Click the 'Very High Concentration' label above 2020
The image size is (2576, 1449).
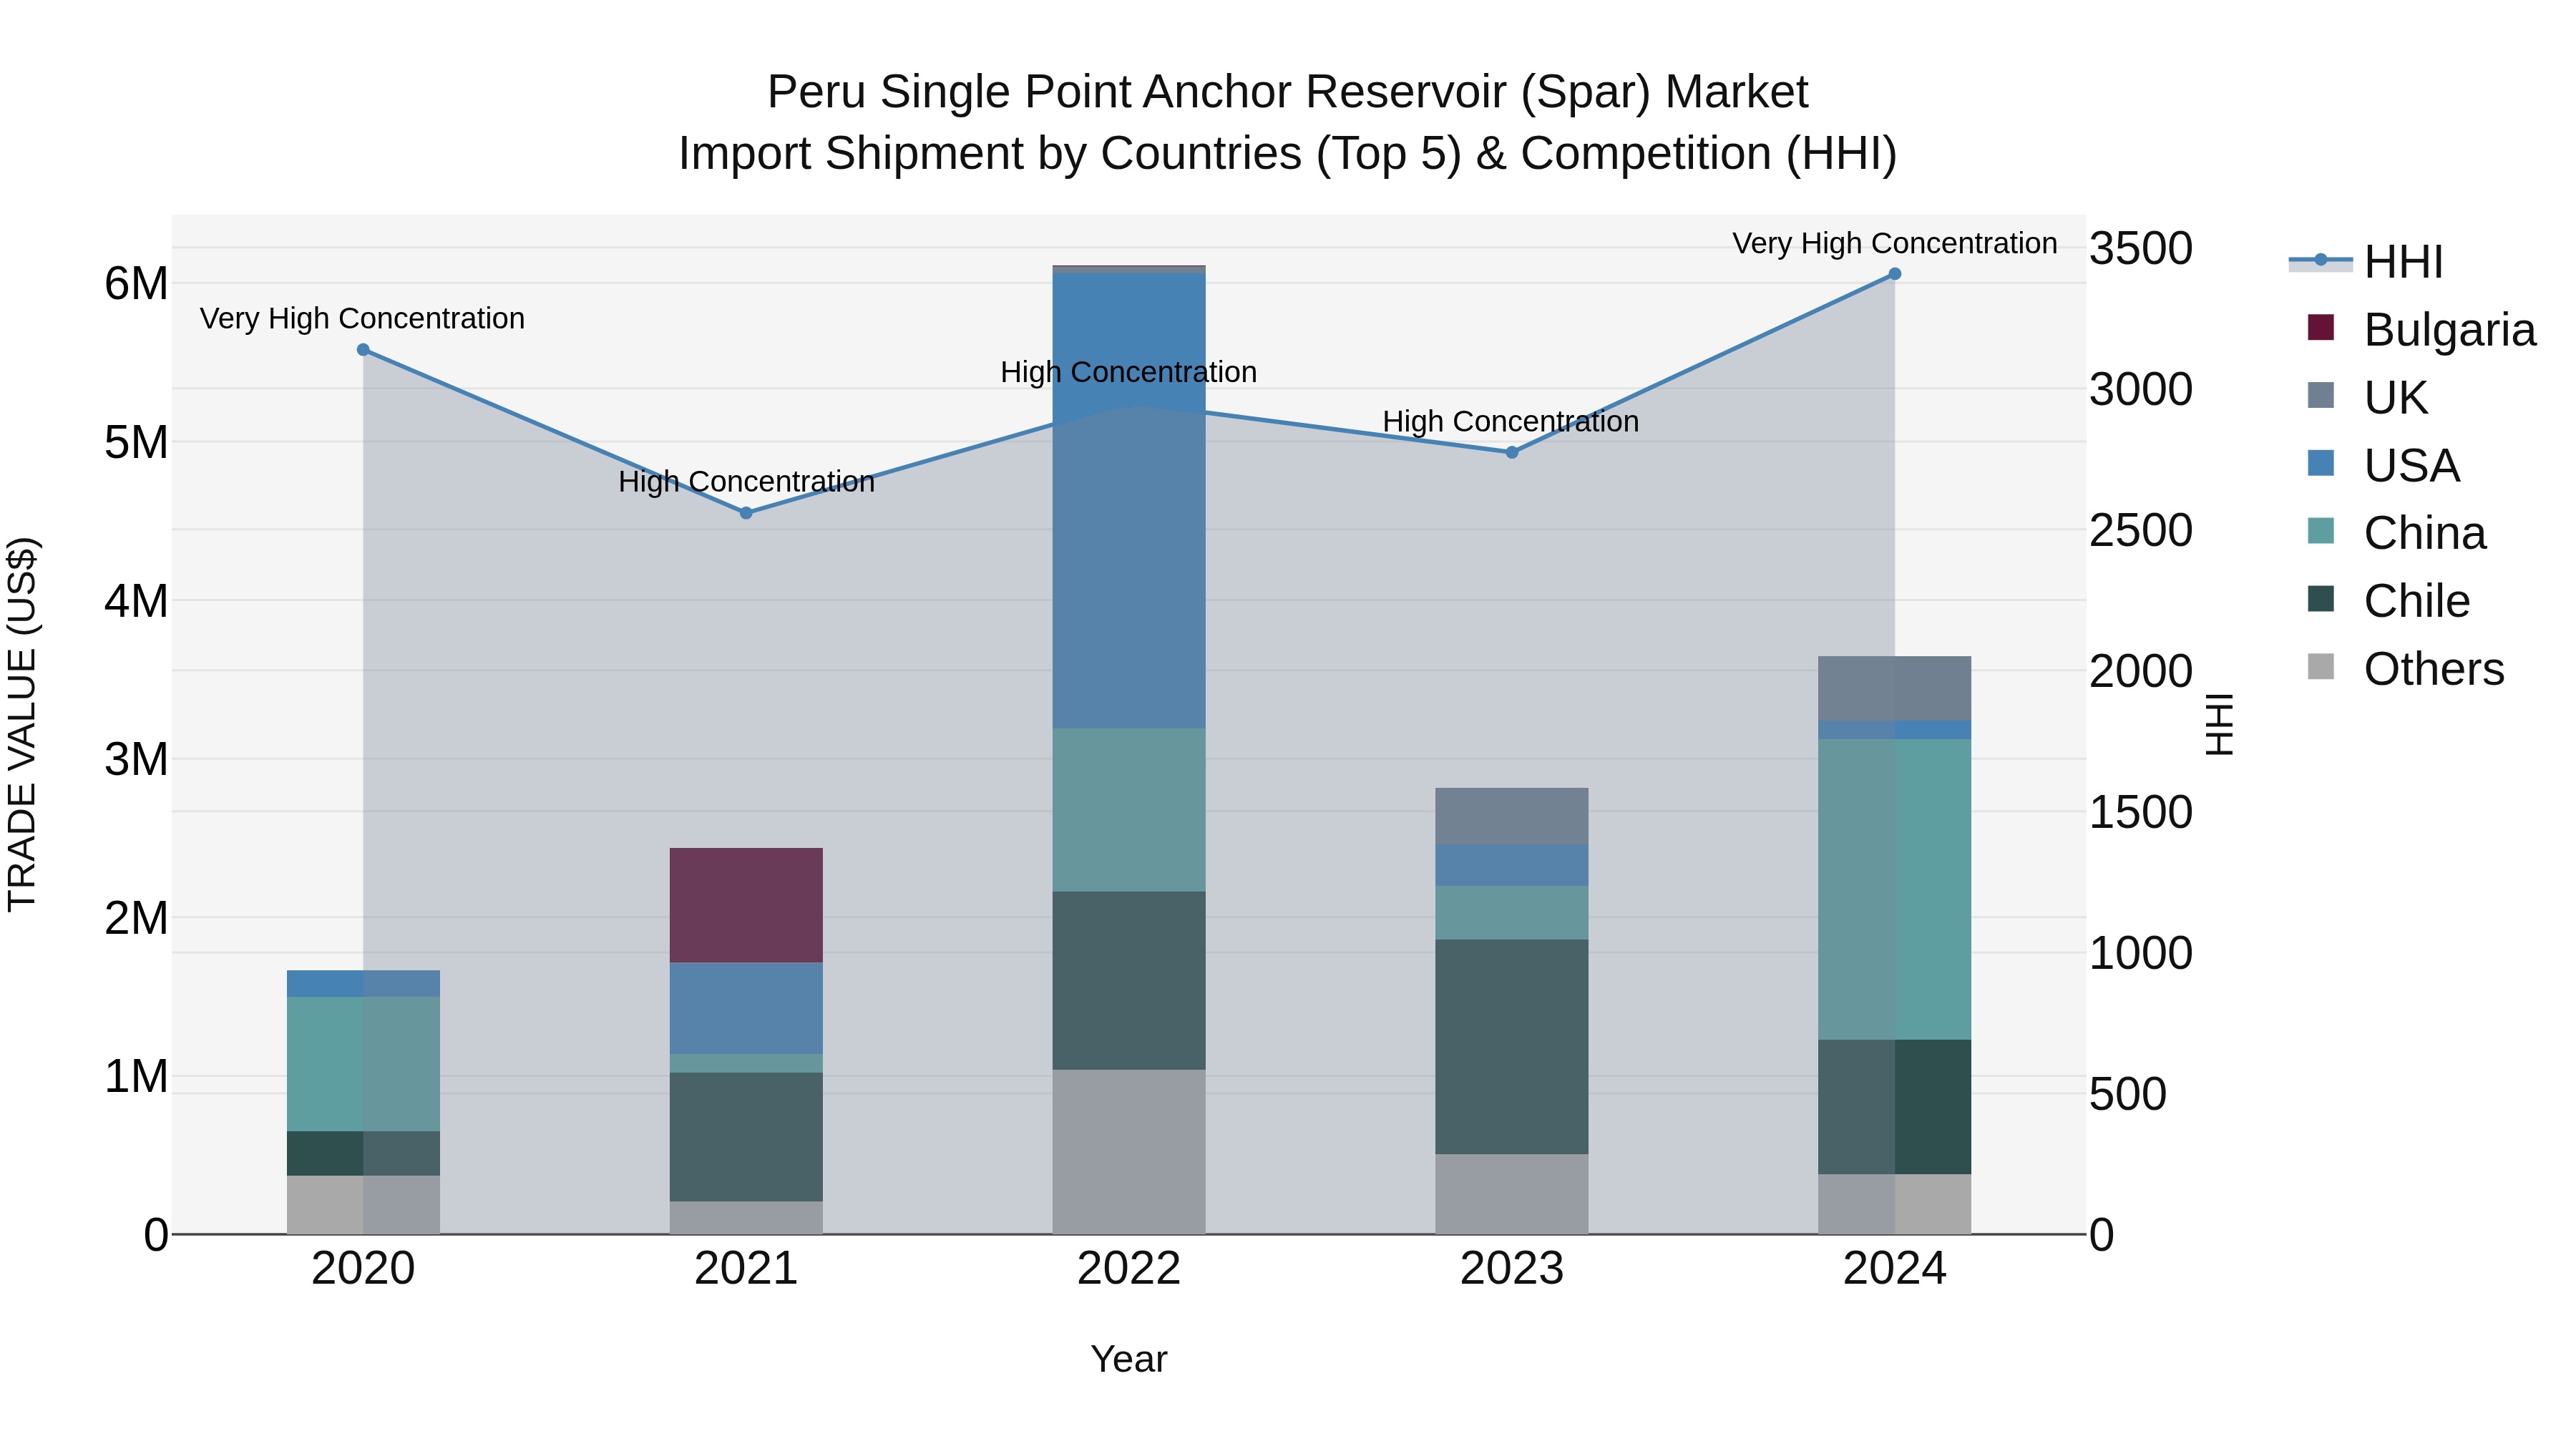[362, 318]
